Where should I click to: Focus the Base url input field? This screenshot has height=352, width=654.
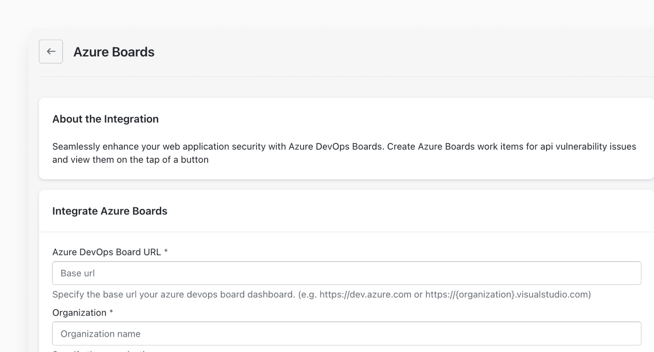[347, 273]
